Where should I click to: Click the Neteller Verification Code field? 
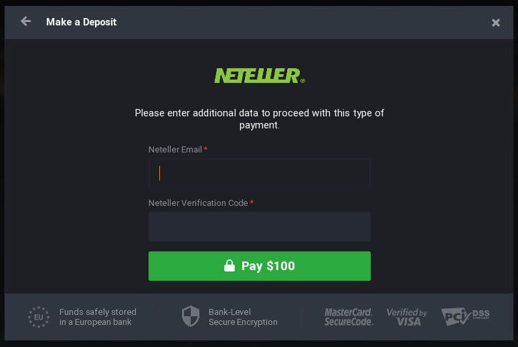pyautogui.click(x=259, y=227)
